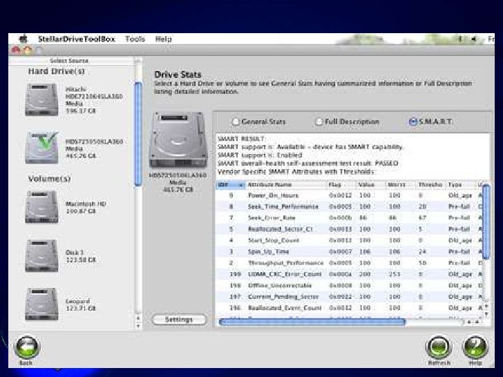Image resolution: width=503 pixels, height=377 pixels.
Task: Click the Power_On_Hours attribute row
Action: point(349,195)
